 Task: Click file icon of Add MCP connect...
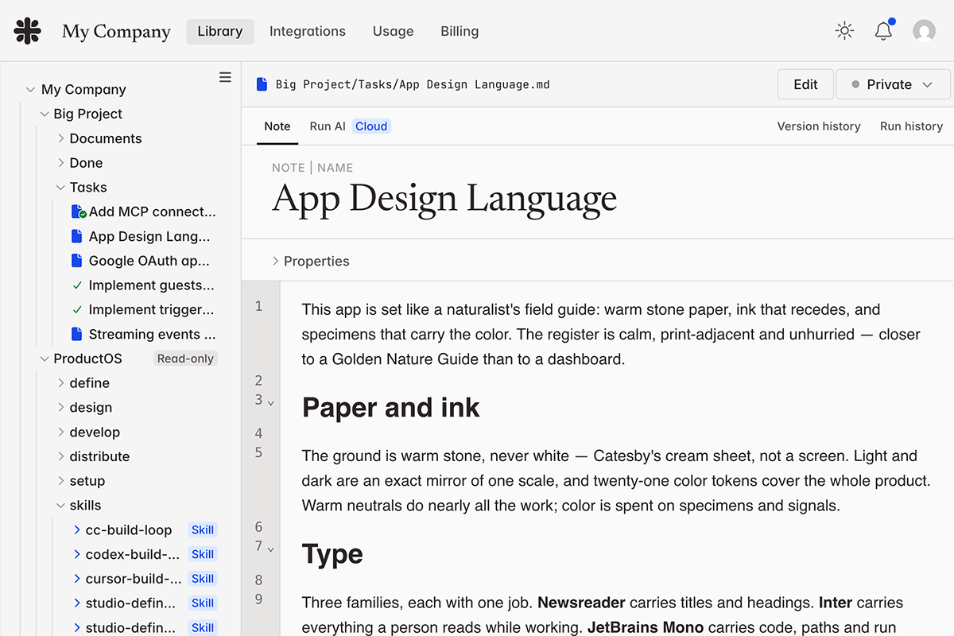click(x=78, y=211)
